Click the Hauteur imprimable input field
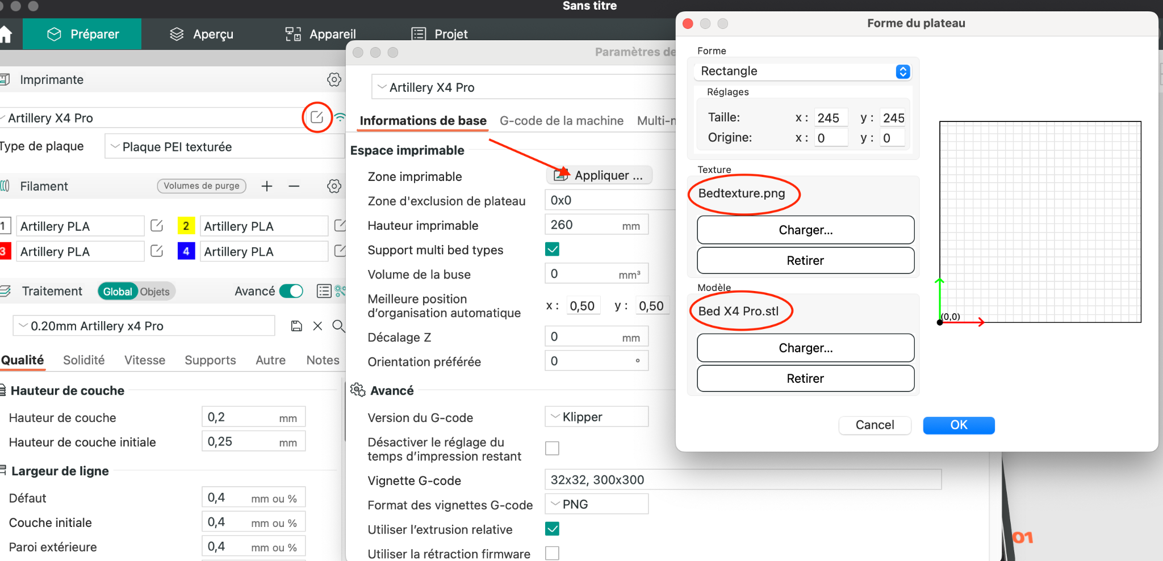 [596, 225]
